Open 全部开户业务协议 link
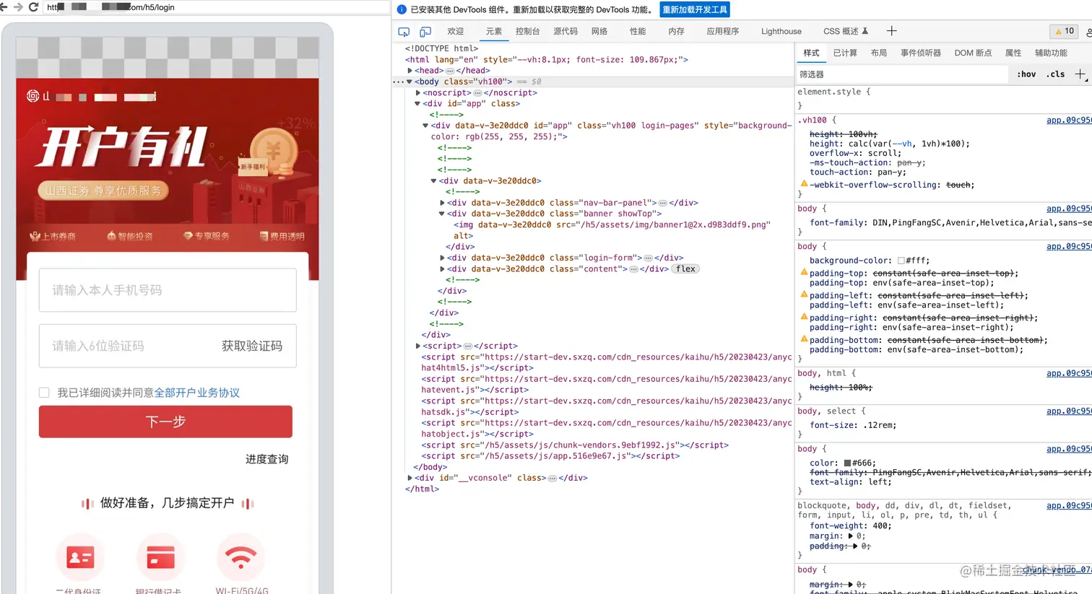Image resolution: width=1092 pixels, height=594 pixels. pos(197,393)
